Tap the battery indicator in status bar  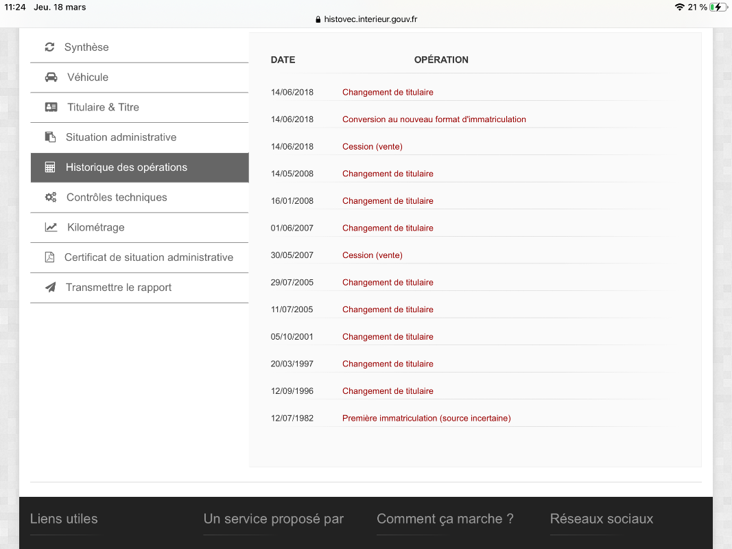click(x=718, y=7)
